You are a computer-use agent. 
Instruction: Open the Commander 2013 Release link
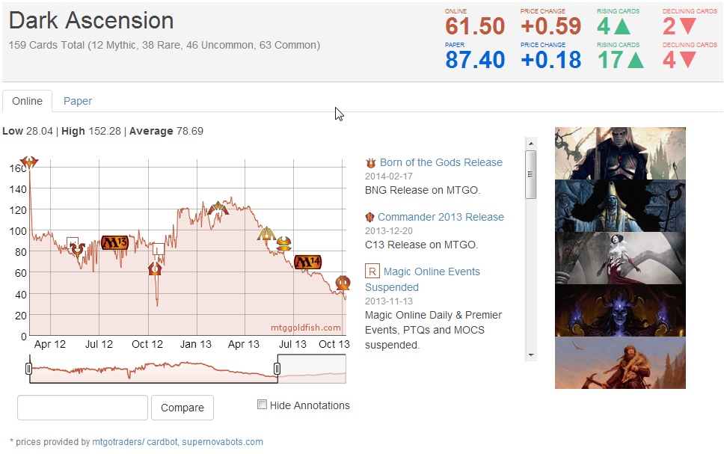(x=441, y=217)
